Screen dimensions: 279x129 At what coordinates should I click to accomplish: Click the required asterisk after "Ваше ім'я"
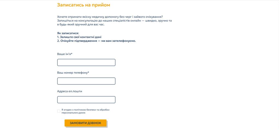72,53
